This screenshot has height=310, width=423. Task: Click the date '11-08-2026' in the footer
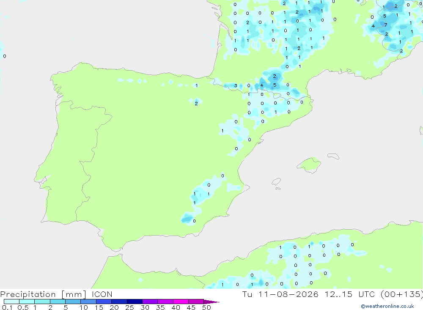(288, 294)
